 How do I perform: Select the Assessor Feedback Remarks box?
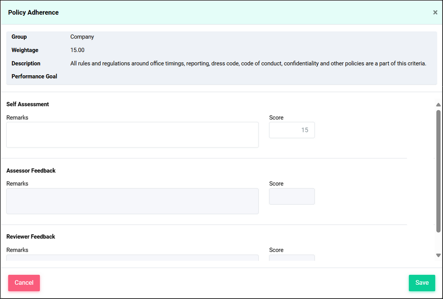coord(132,201)
